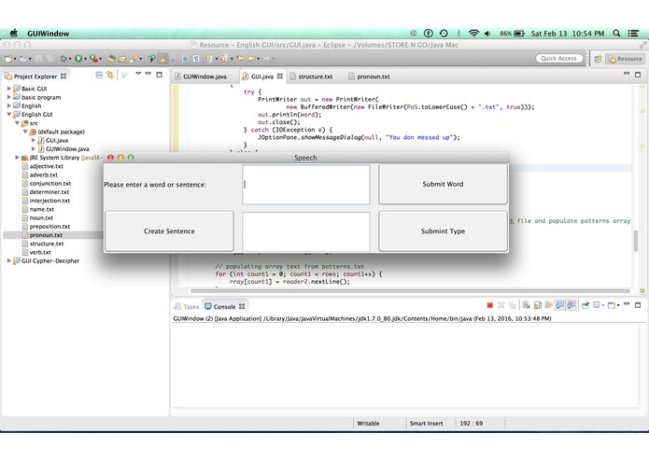The image size is (649, 461).
Task: Select the Resource perspective button
Action: coord(626,59)
